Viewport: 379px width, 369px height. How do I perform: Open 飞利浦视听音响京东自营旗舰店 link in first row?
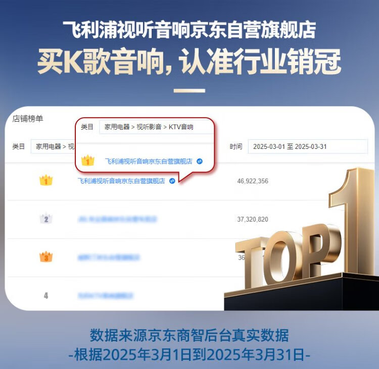121,181
